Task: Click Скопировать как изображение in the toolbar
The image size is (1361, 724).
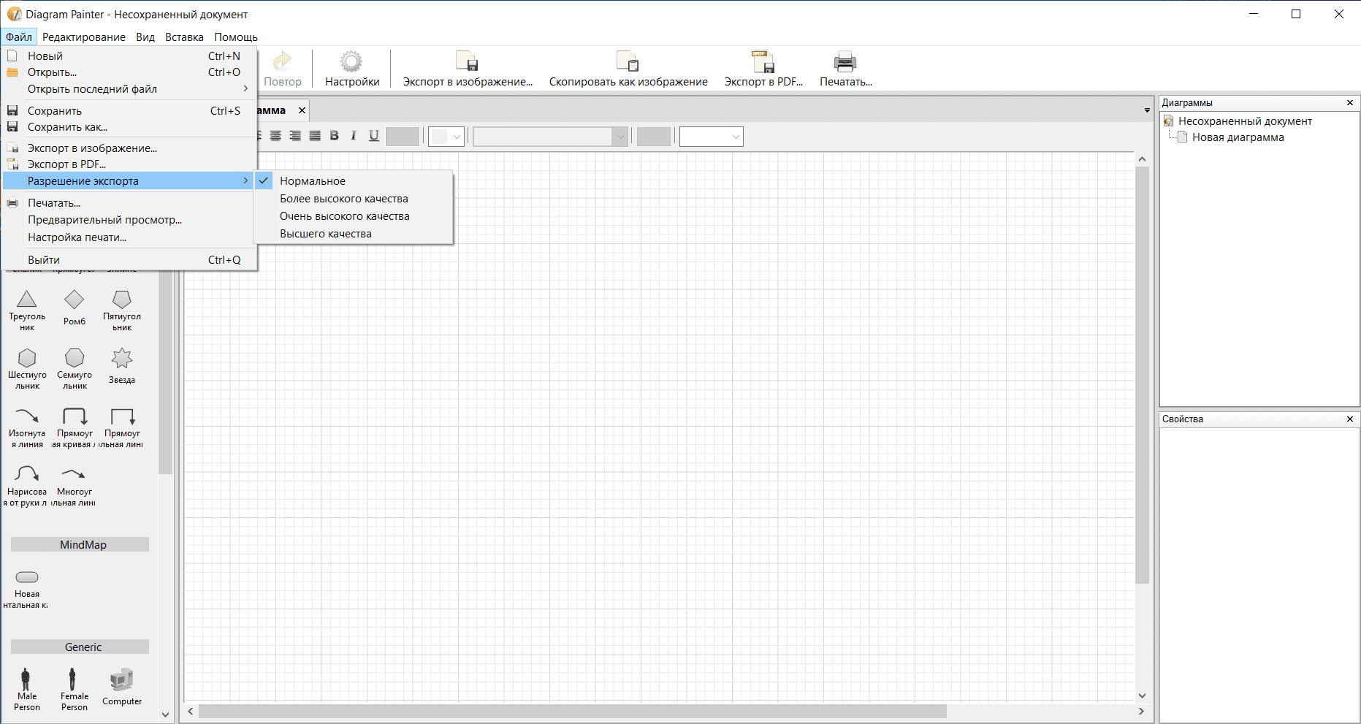Action: (x=628, y=69)
